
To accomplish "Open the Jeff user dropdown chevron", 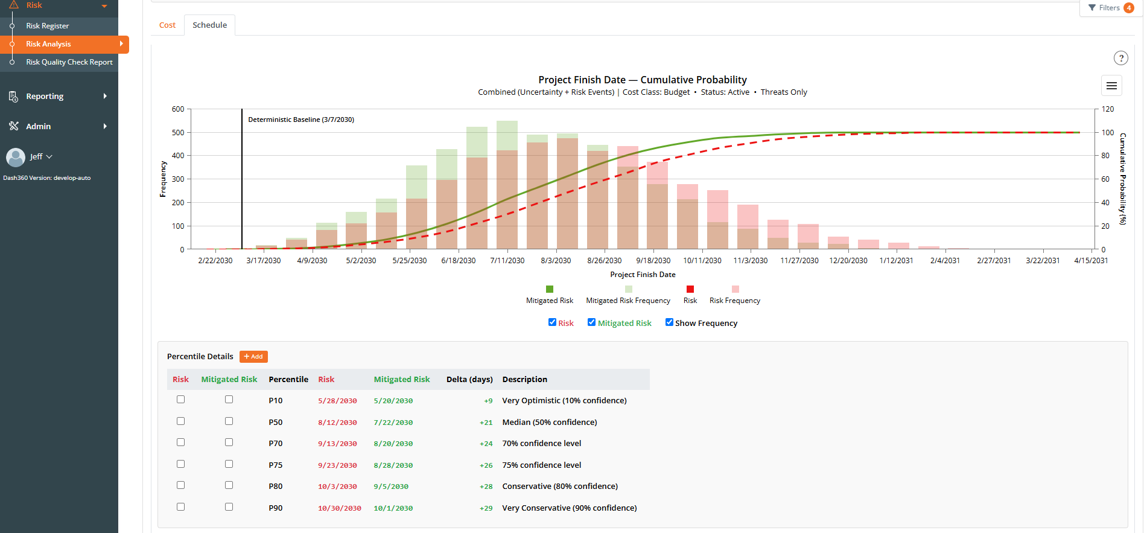I will coord(49,157).
